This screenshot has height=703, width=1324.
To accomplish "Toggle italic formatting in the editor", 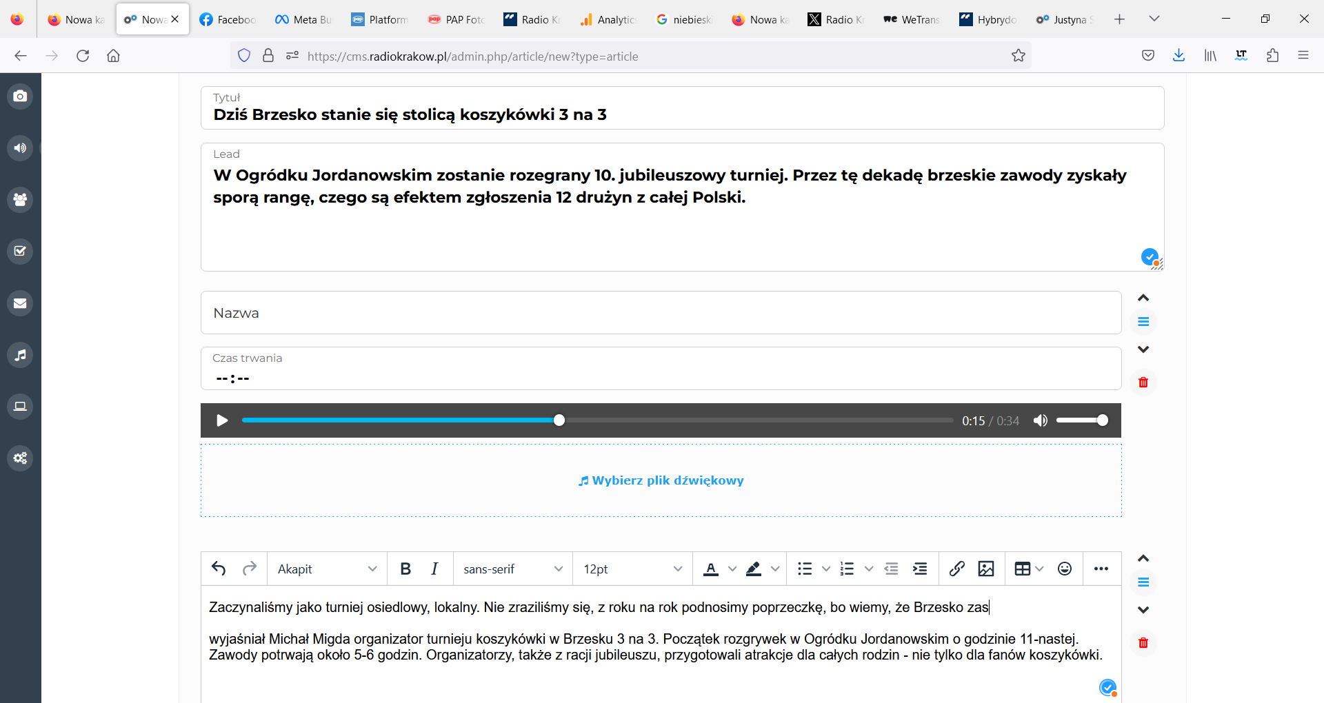I will click(434, 569).
